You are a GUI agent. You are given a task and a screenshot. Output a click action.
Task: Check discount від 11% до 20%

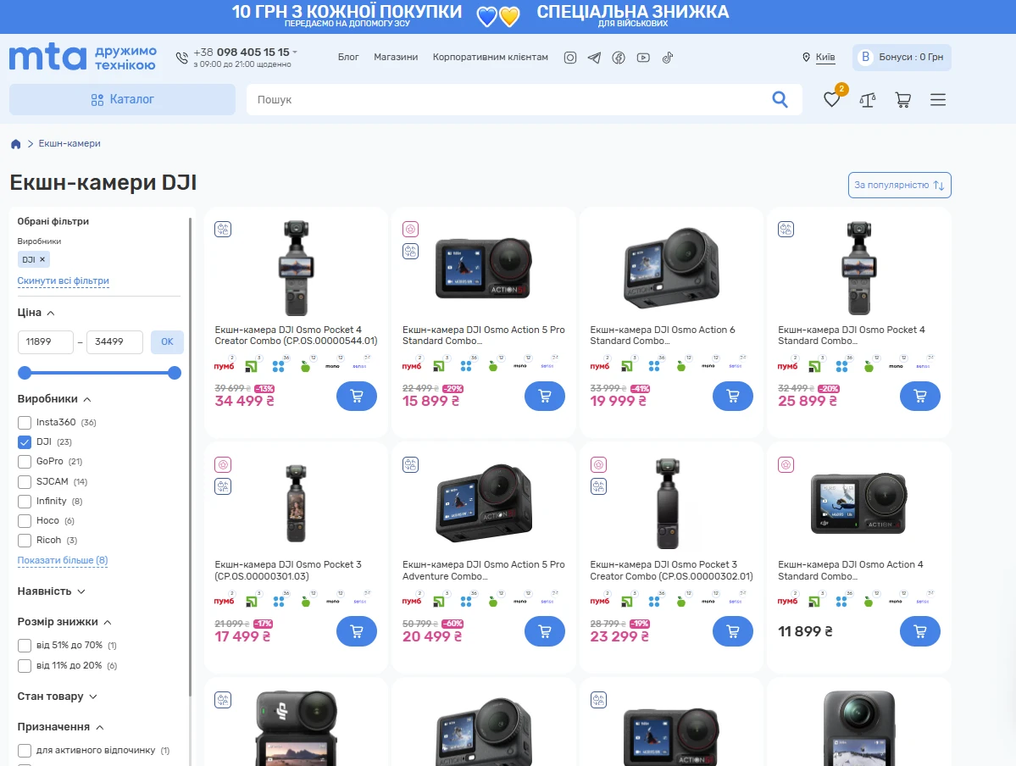[25, 665]
